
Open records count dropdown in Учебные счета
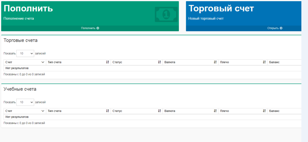coord(25,102)
